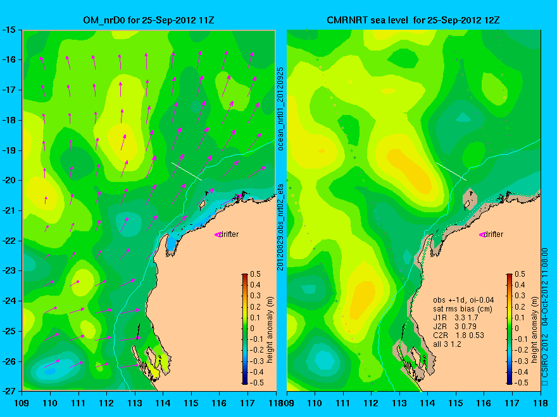Image resolution: width=557 pixels, height=417 pixels.
Task: Click the '116' longitude label under left map
Action: (219, 403)
